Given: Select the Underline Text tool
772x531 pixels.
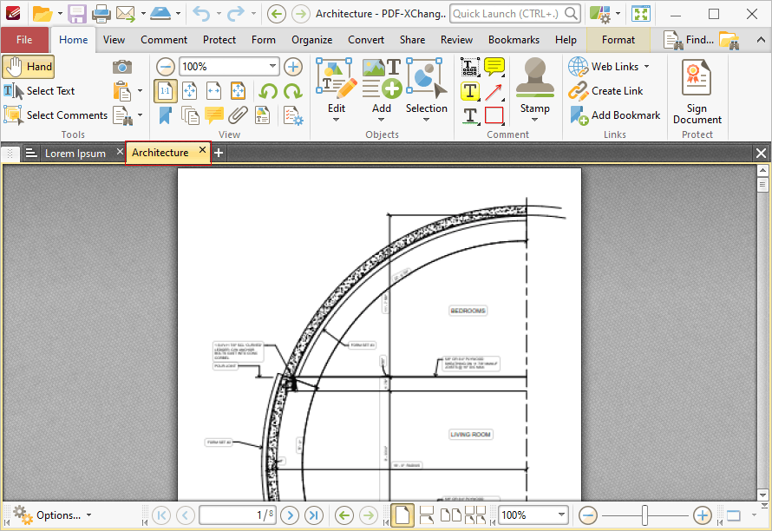Looking at the screenshot, I should 471,115.
